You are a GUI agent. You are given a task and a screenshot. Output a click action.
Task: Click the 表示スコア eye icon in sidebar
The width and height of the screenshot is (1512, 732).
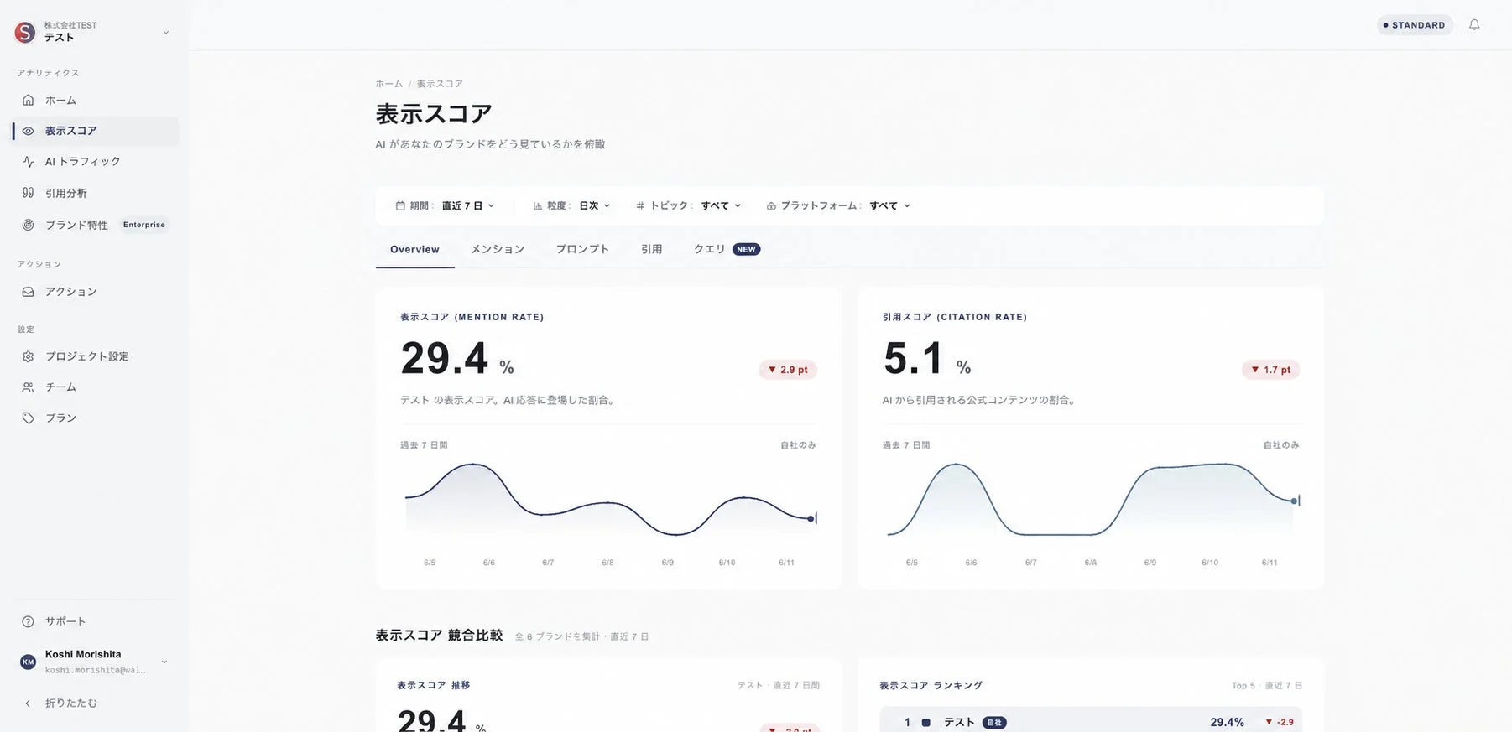[28, 131]
